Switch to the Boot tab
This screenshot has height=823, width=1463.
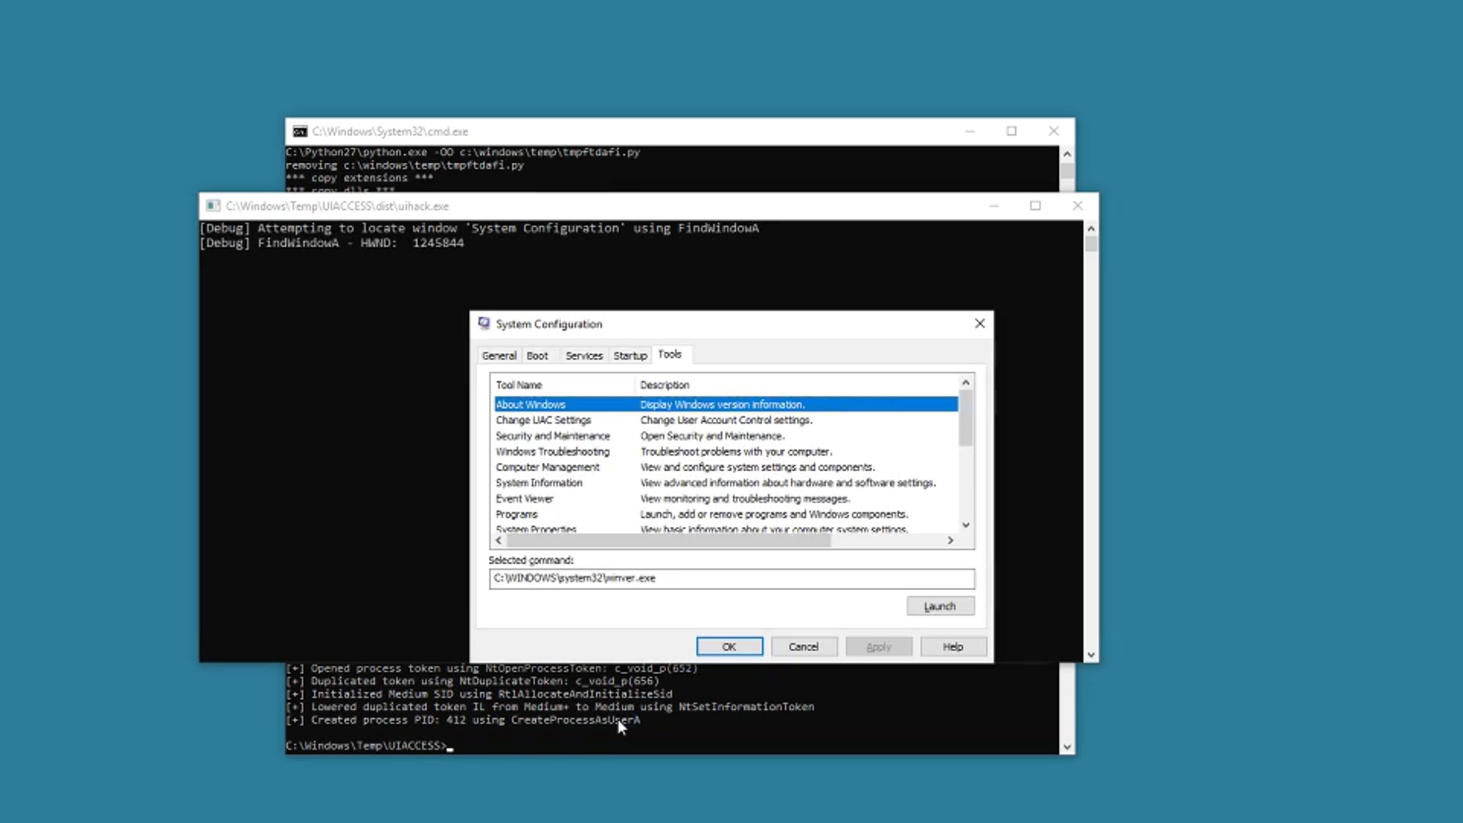[x=537, y=355]
